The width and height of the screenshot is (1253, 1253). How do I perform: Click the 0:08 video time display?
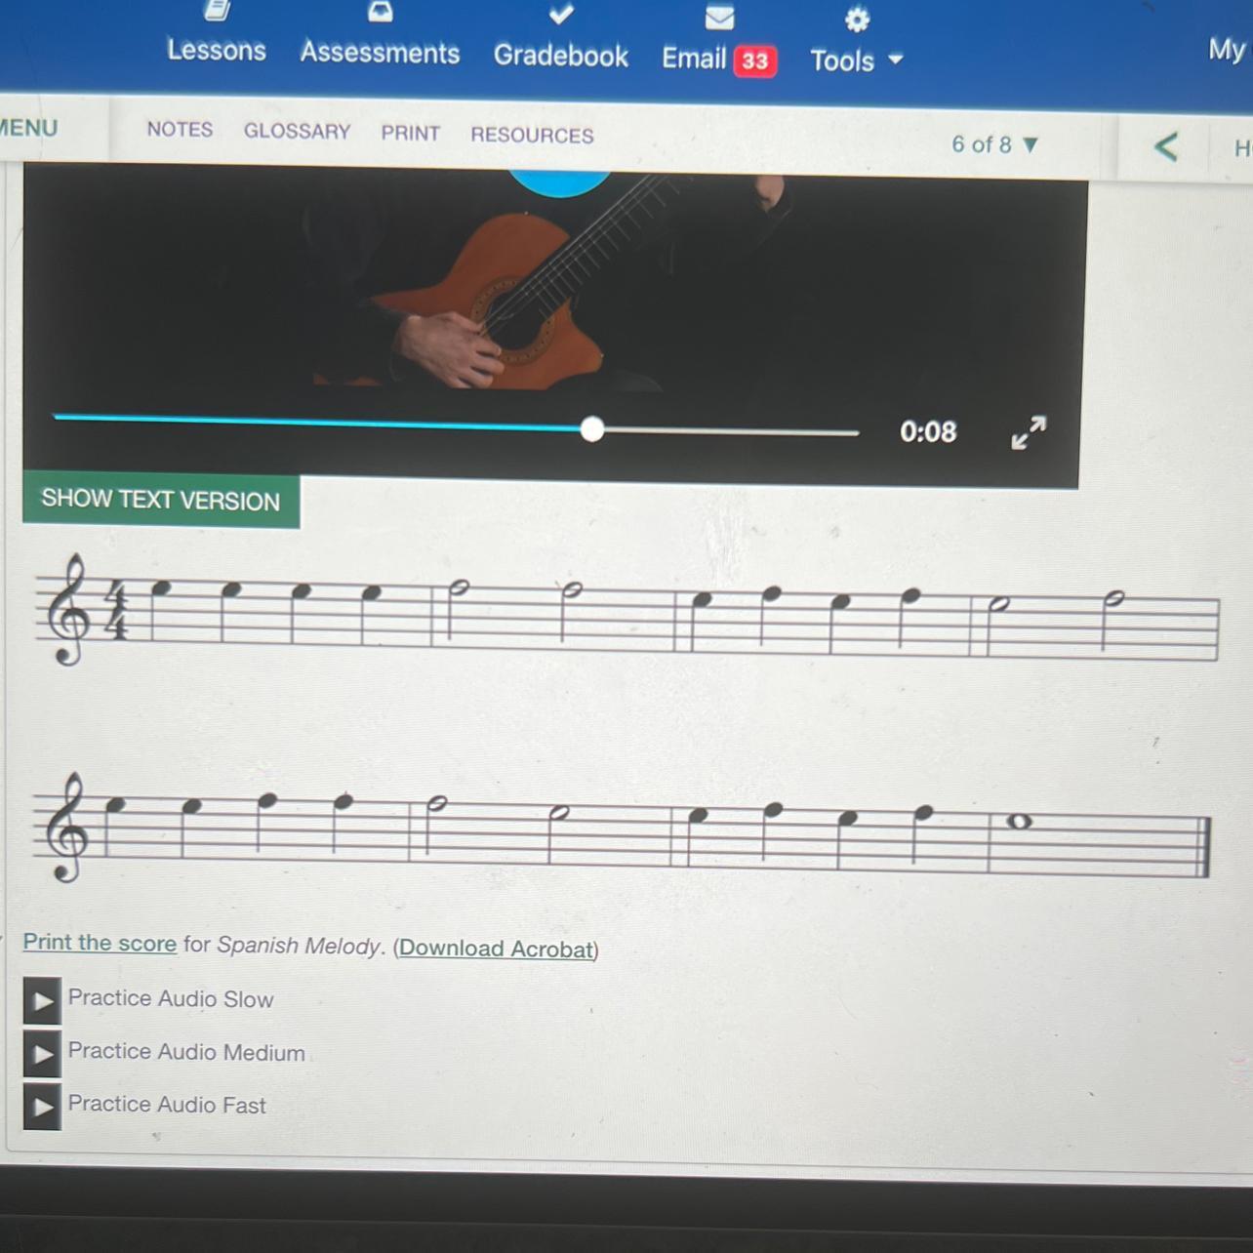pyautogui.click(x=928, y=431)
